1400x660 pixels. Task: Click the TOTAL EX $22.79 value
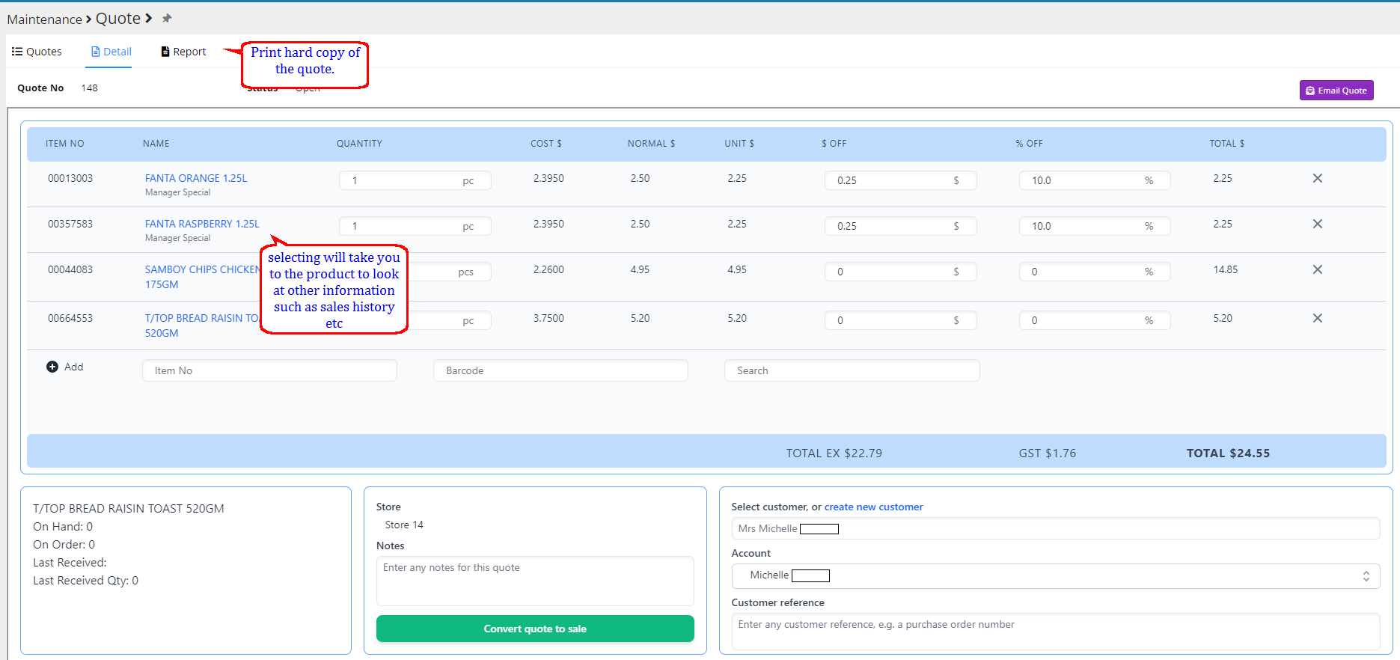(834, 453)
